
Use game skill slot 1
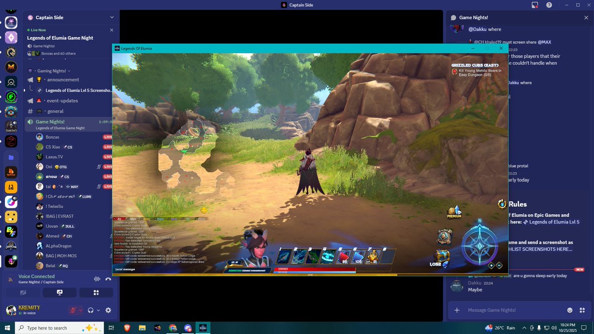(285, 256)
